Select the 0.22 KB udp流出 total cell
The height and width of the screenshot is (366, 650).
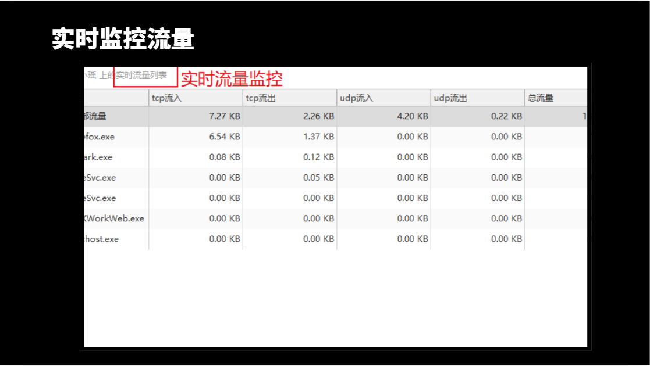click(478, 116)
